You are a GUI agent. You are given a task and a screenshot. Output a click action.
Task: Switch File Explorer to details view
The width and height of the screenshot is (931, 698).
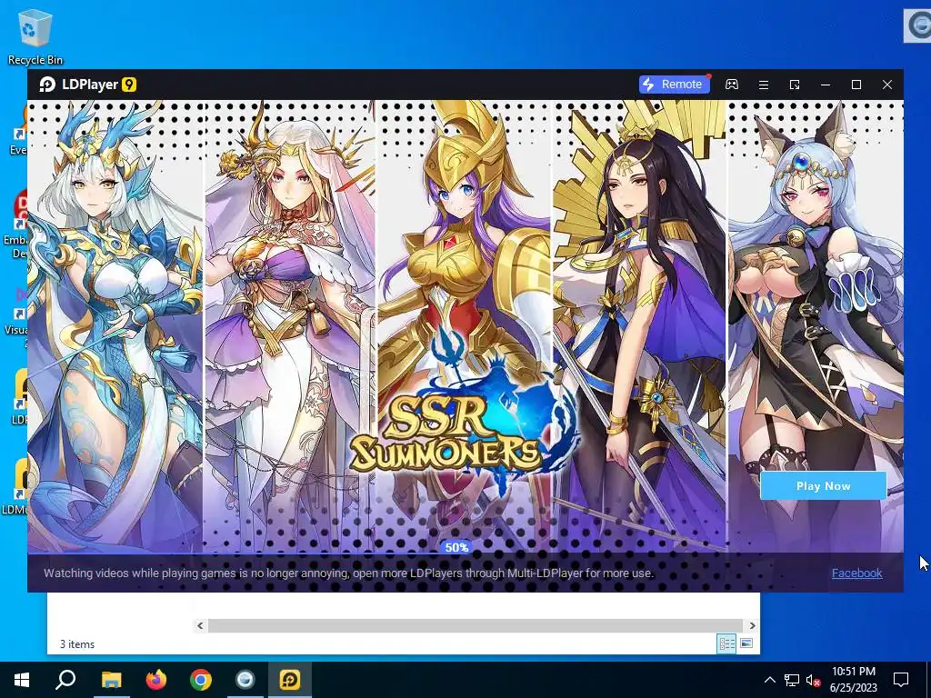pos(726,644)
